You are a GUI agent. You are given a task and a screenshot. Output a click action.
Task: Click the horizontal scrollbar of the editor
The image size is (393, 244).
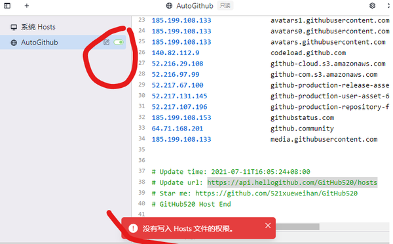click(x=297, y=227)
